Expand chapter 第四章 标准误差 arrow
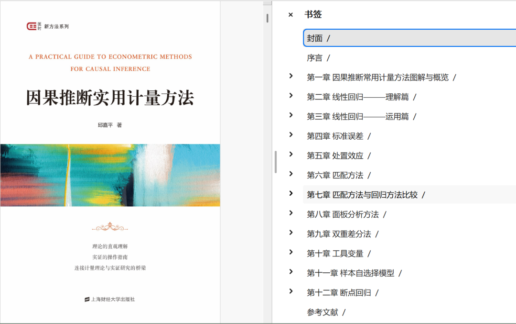Screen dimensions: 516x324 coord(290,135)
